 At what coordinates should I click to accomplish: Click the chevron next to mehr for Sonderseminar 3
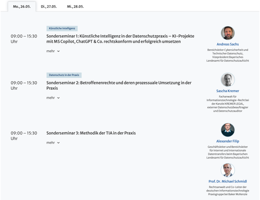click(x=58, y=143)
